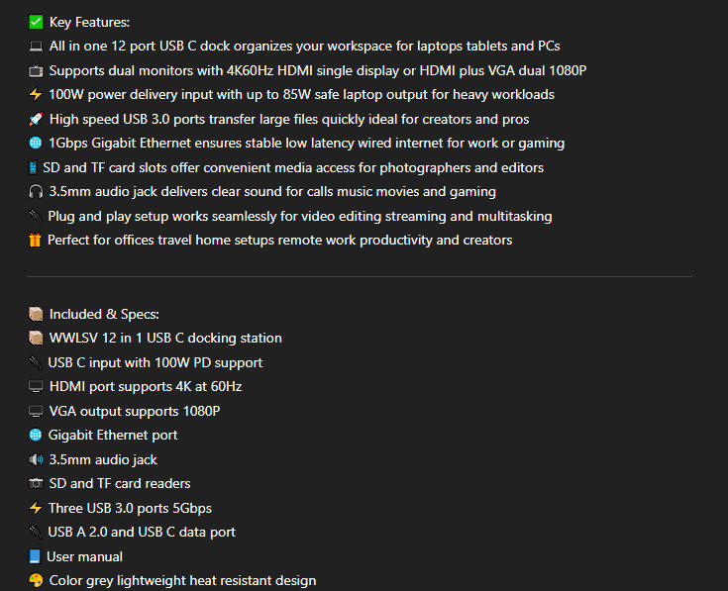
Task: Click the speaker icon in the specs list
Action: [x=36, y=459]
